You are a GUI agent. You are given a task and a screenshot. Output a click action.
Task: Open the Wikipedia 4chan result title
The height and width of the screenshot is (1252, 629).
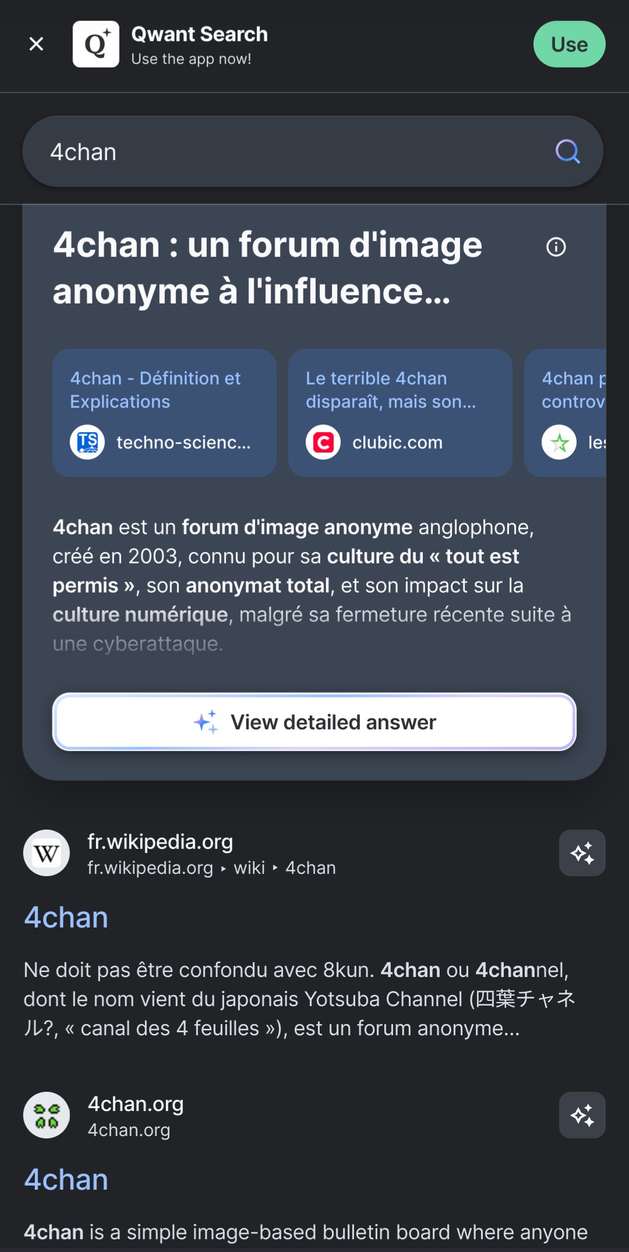click(66, 918)
